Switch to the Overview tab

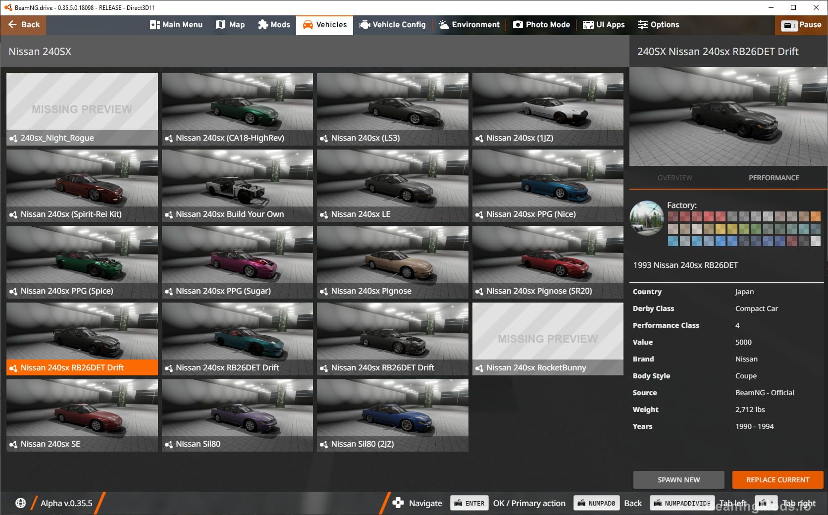click(x=674, y=178)
